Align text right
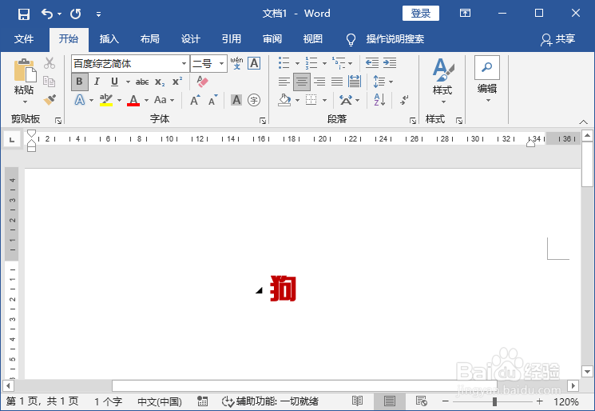The height and width of the screenshot is (411, 595). pyautogui.click(x=319, y=82)
